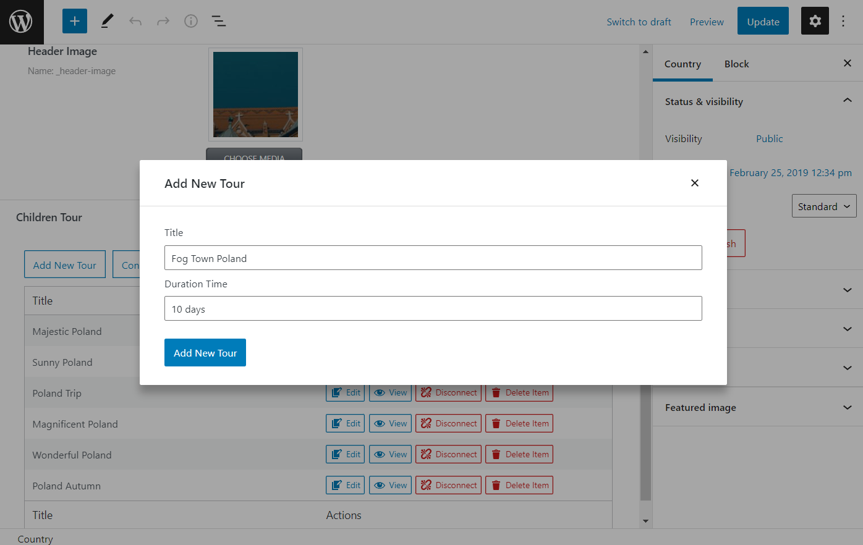
Task: Click the Country breadcrumb at bottom
Action: tap(35, 539)
